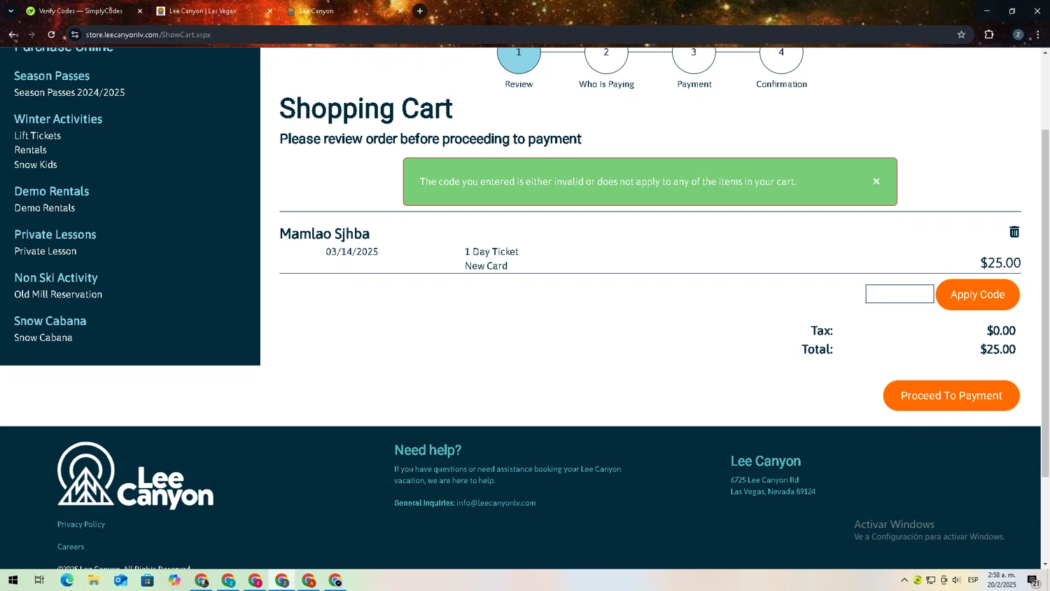
Task: Open Rentals link under Winter Activities
Action: (31, 150)
